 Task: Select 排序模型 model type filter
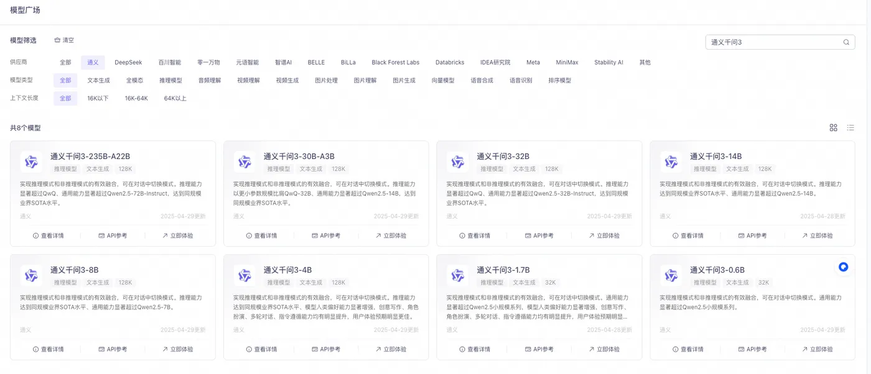pyautogui.click(x=560, y=80)
